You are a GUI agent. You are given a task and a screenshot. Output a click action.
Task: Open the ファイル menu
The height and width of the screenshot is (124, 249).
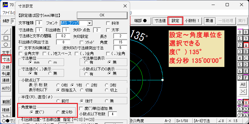pos(9,13)
